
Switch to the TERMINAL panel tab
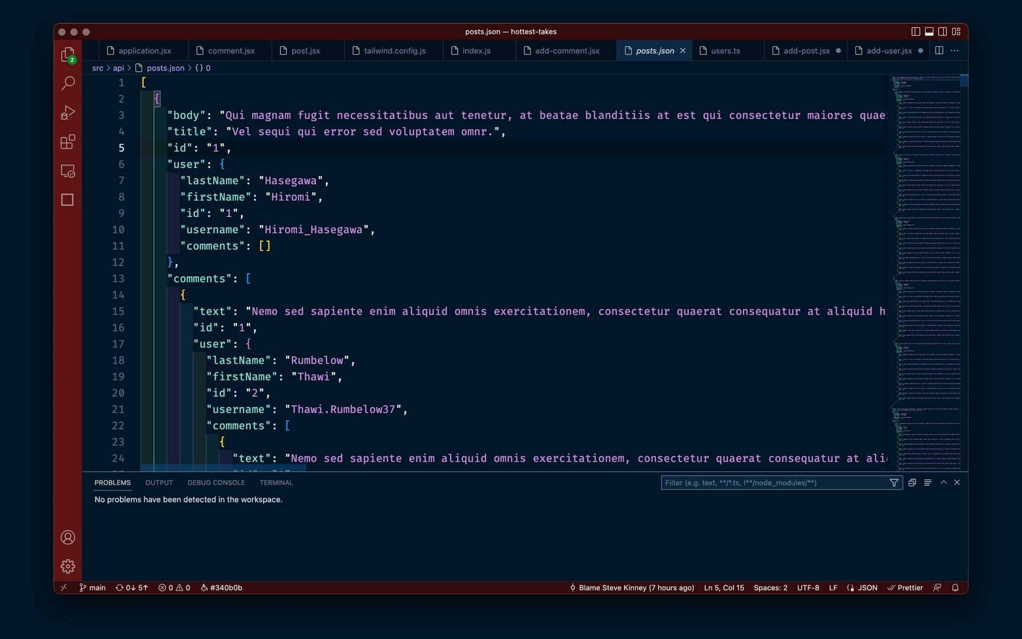coord(276,482)
